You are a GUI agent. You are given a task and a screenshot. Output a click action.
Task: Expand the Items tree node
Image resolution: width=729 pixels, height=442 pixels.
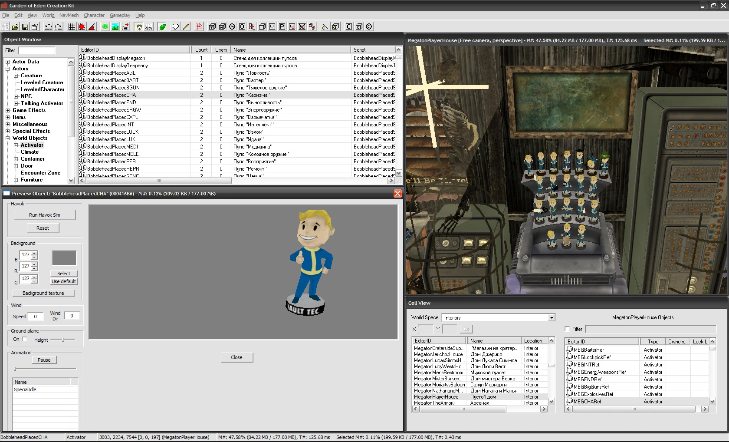[8, 117]
